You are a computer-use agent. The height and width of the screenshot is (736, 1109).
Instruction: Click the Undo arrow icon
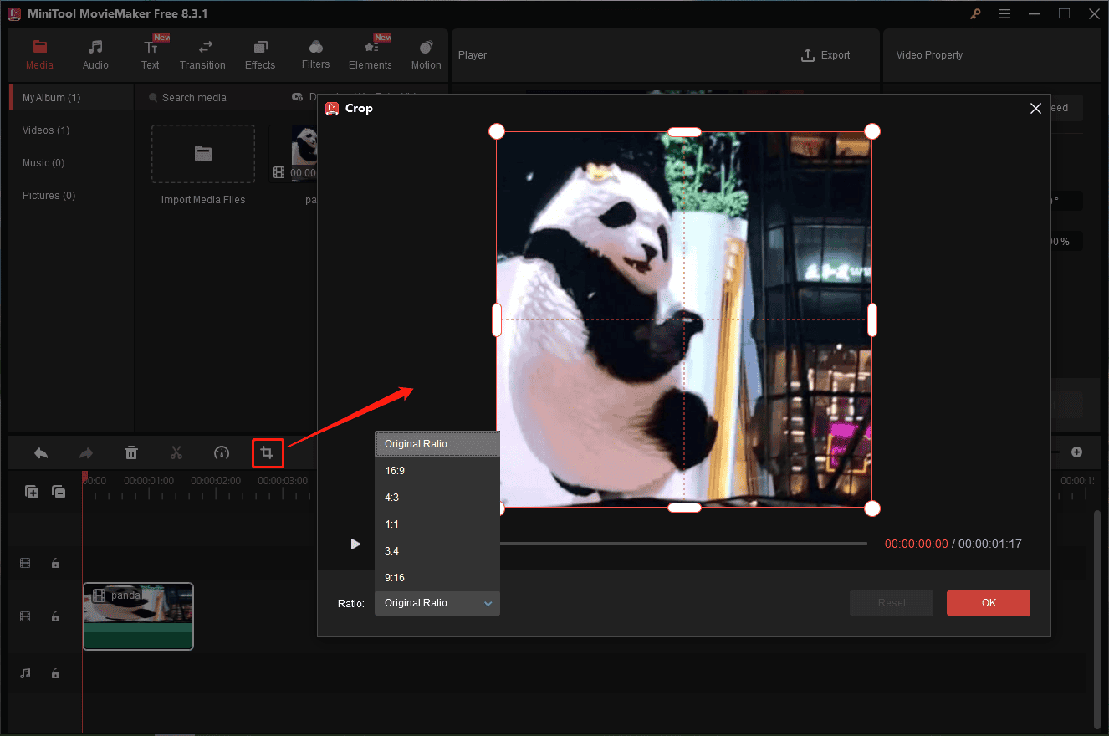(x=40, y=452)
